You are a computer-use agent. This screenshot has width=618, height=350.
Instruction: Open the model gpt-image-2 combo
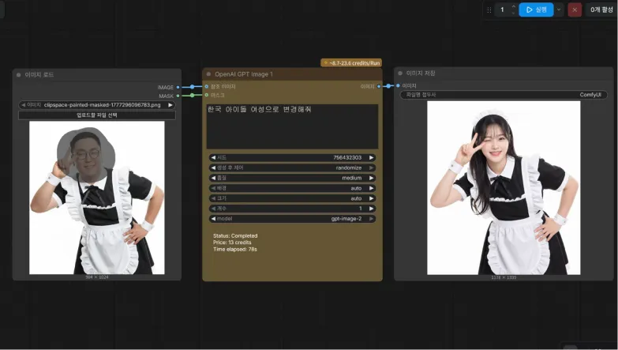tap(293, 219)
